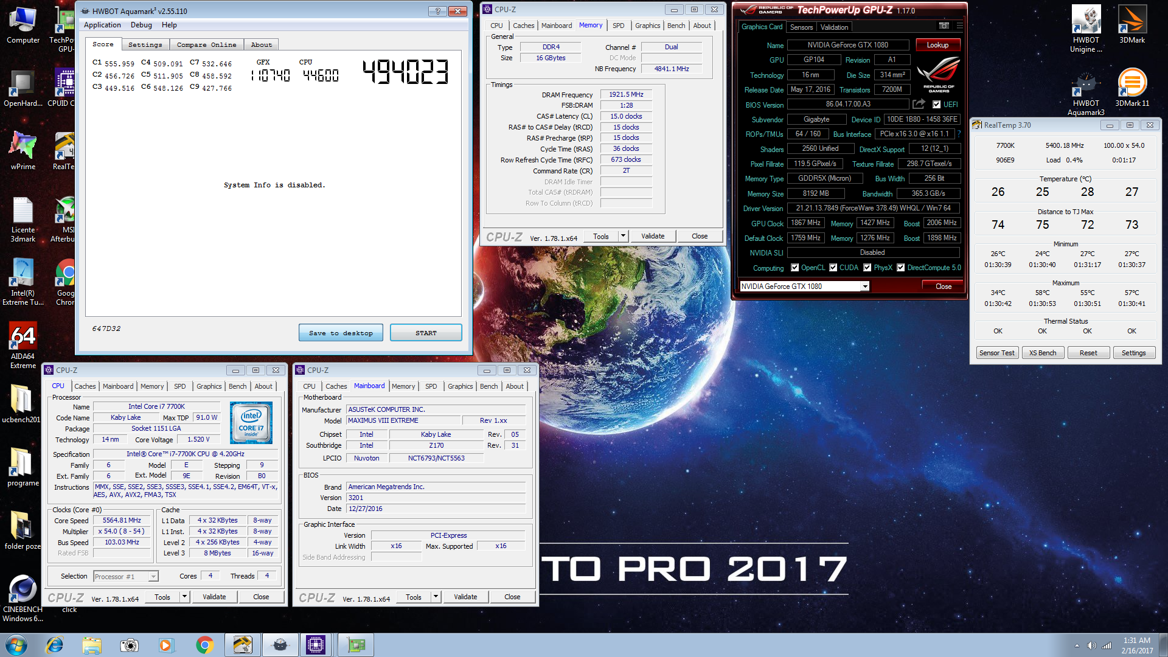The width and height of the screenshot is (1168, 657).
Task: Open Windows Explorer from taskbar
Action: [x=92, y=645]
